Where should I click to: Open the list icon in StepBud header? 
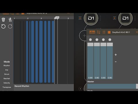(104, 32)
